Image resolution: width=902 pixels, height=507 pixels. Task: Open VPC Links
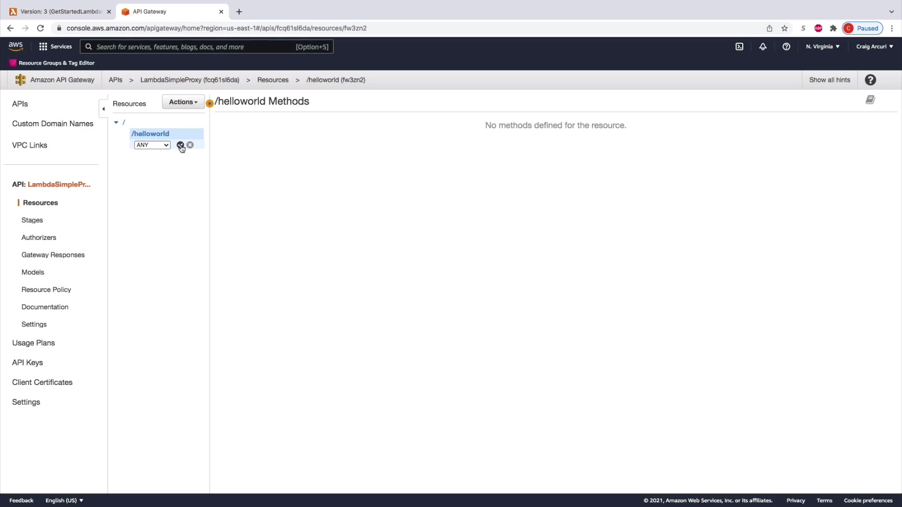coord(30,145)
